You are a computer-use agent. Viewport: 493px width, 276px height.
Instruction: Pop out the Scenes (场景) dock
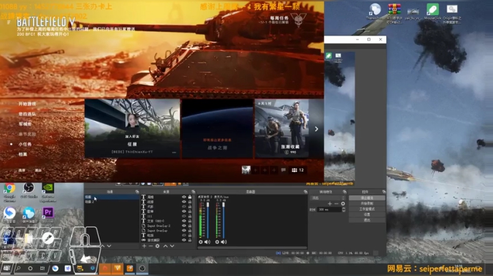point(137,192)
